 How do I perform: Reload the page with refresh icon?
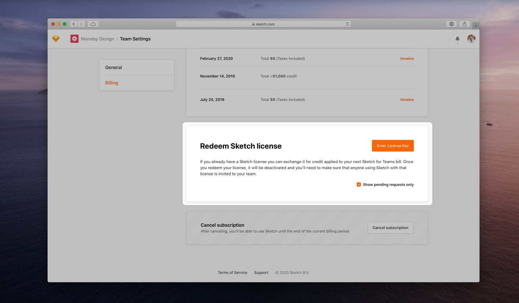point(347,24)
